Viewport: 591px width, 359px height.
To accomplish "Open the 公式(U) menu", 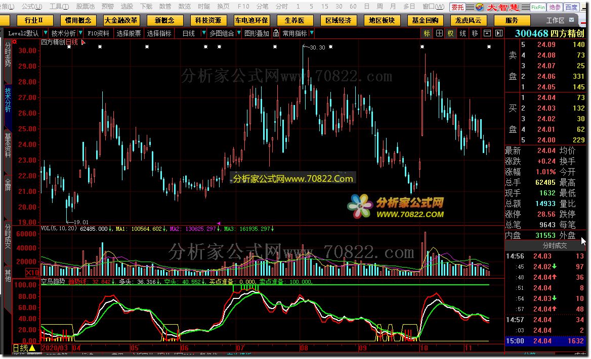I will (32, 7).
